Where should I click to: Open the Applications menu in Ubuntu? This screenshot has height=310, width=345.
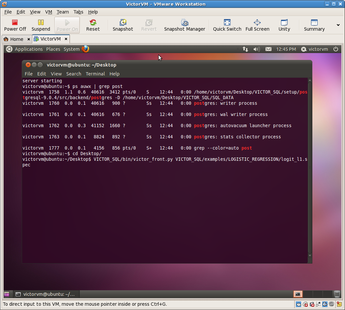(x=29, y=49)
